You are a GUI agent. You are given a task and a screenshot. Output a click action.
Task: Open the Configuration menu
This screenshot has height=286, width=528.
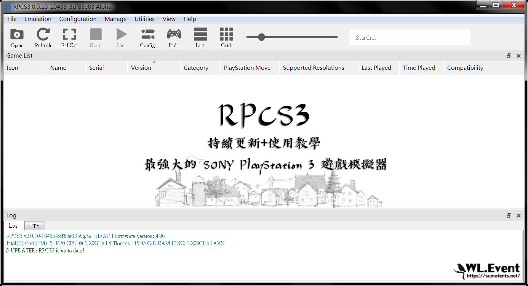click(x=78, y=19)
